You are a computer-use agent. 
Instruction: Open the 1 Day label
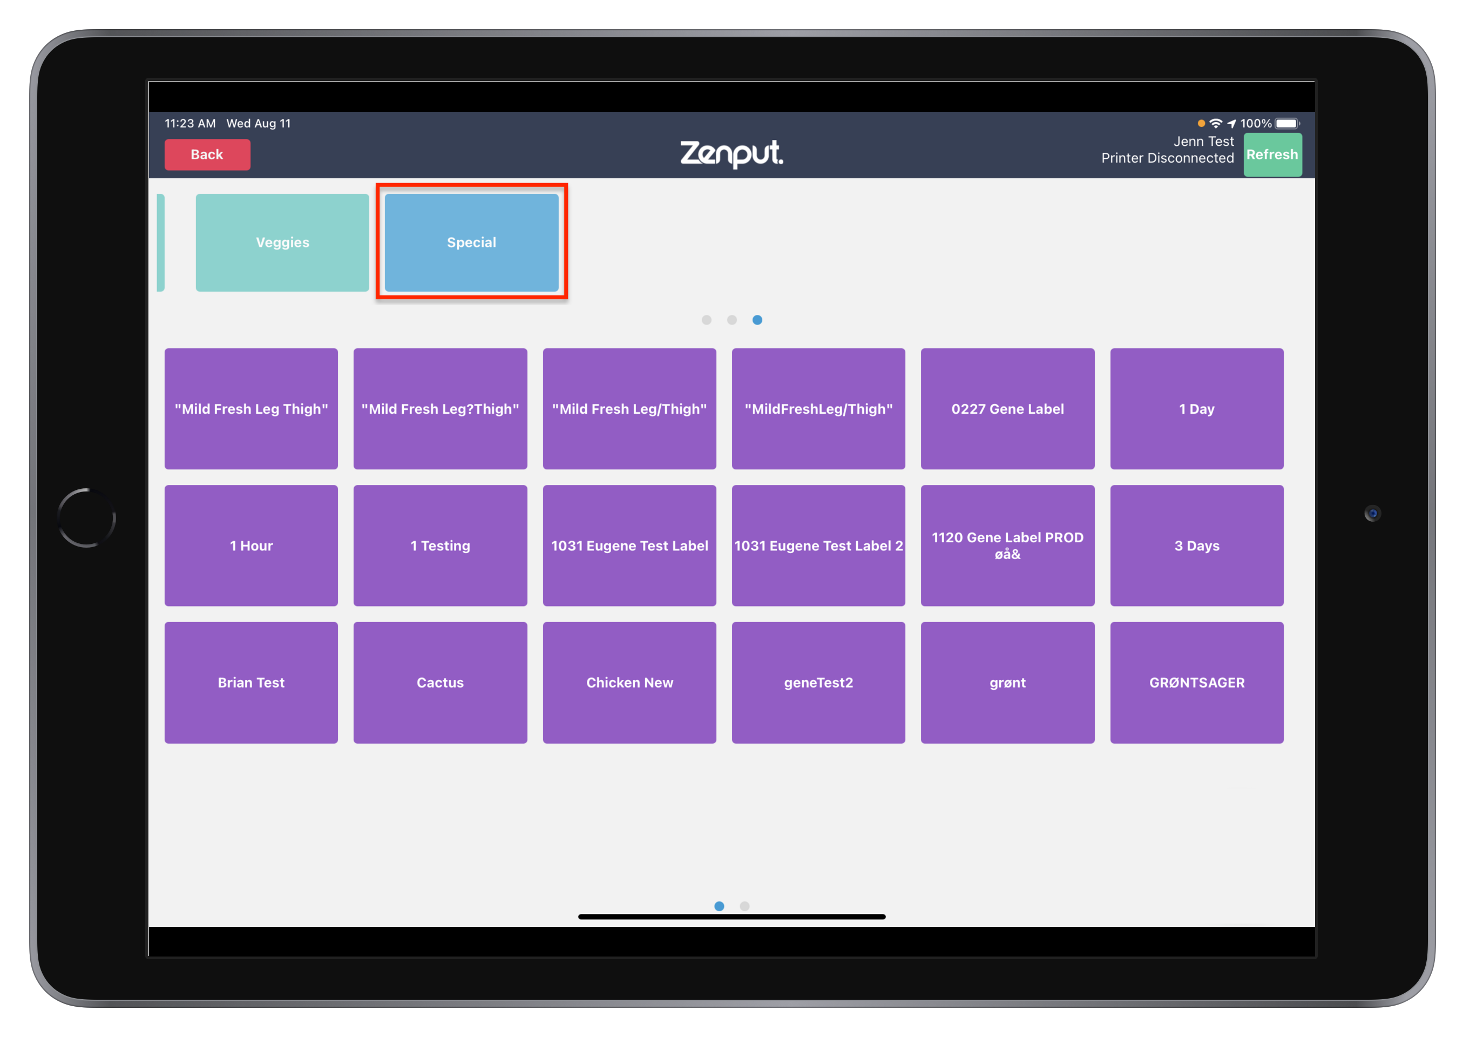(1196, 409)
